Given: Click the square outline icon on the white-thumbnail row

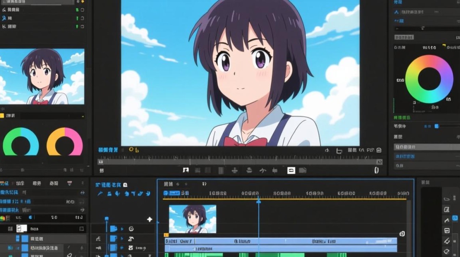Looking at the screenshot, I should coord(82,229).
